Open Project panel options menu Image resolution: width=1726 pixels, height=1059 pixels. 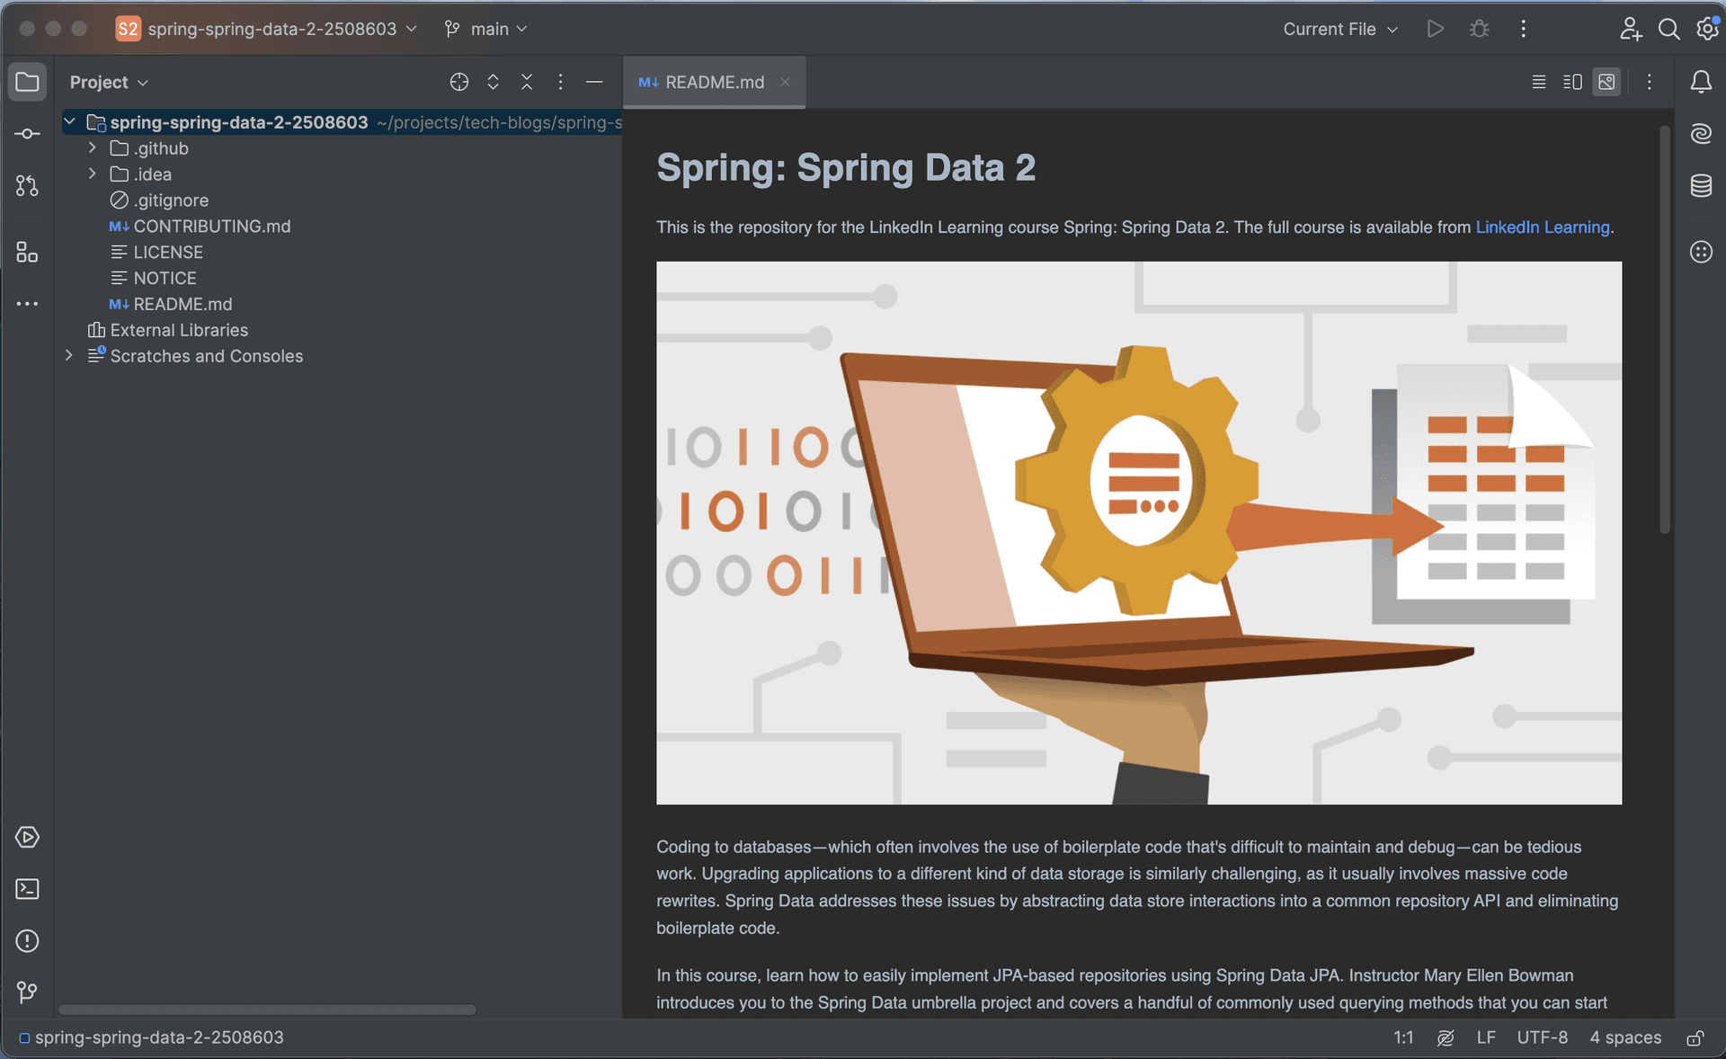tap(560, 82)
